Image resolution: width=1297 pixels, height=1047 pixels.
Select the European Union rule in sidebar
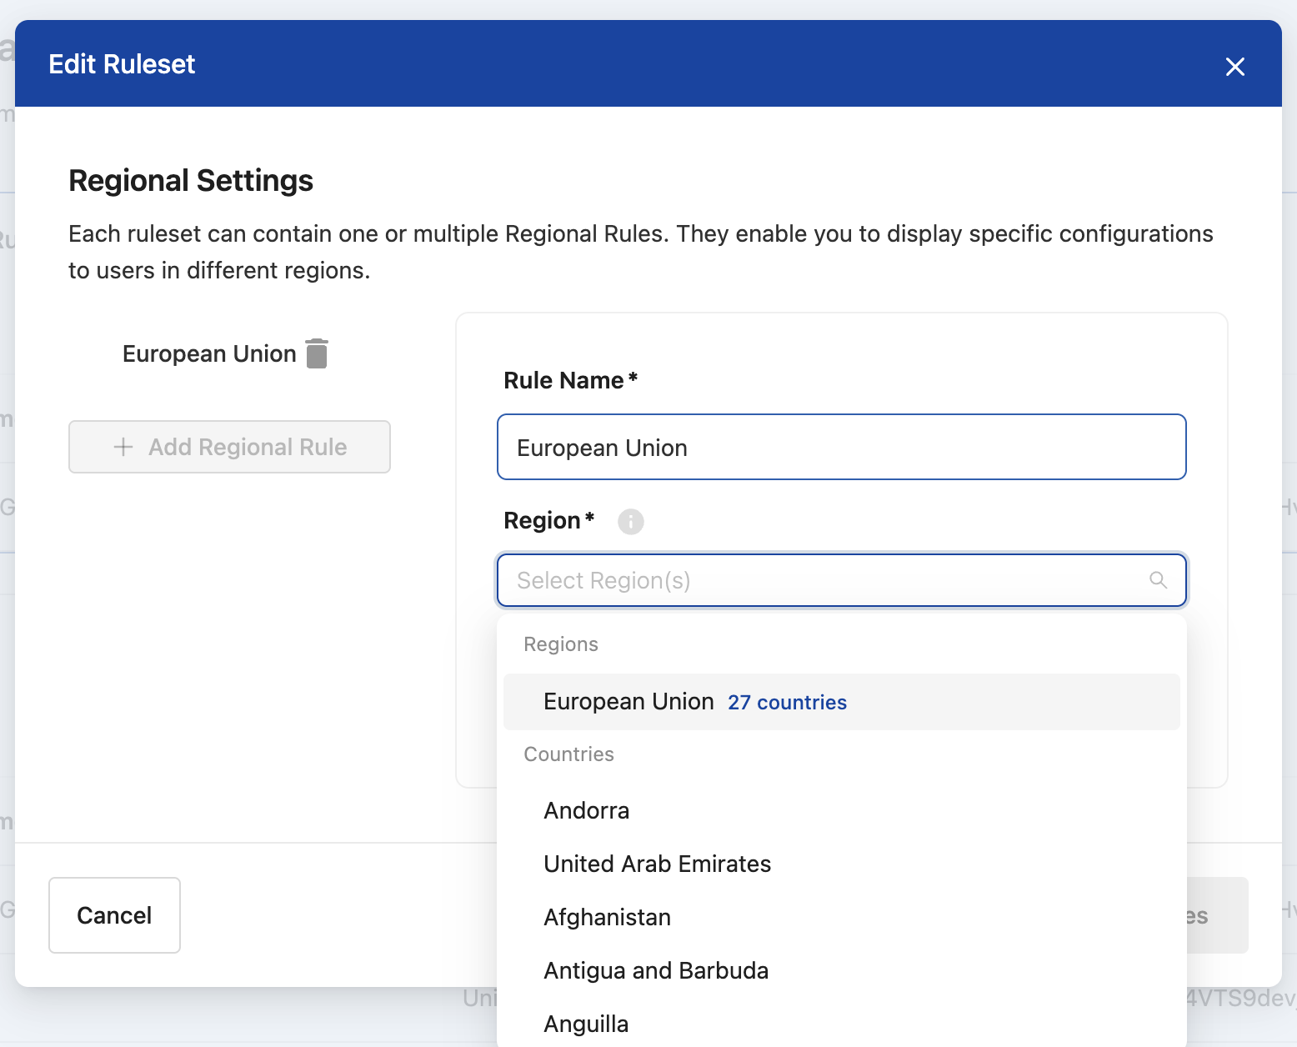(209, 353)
